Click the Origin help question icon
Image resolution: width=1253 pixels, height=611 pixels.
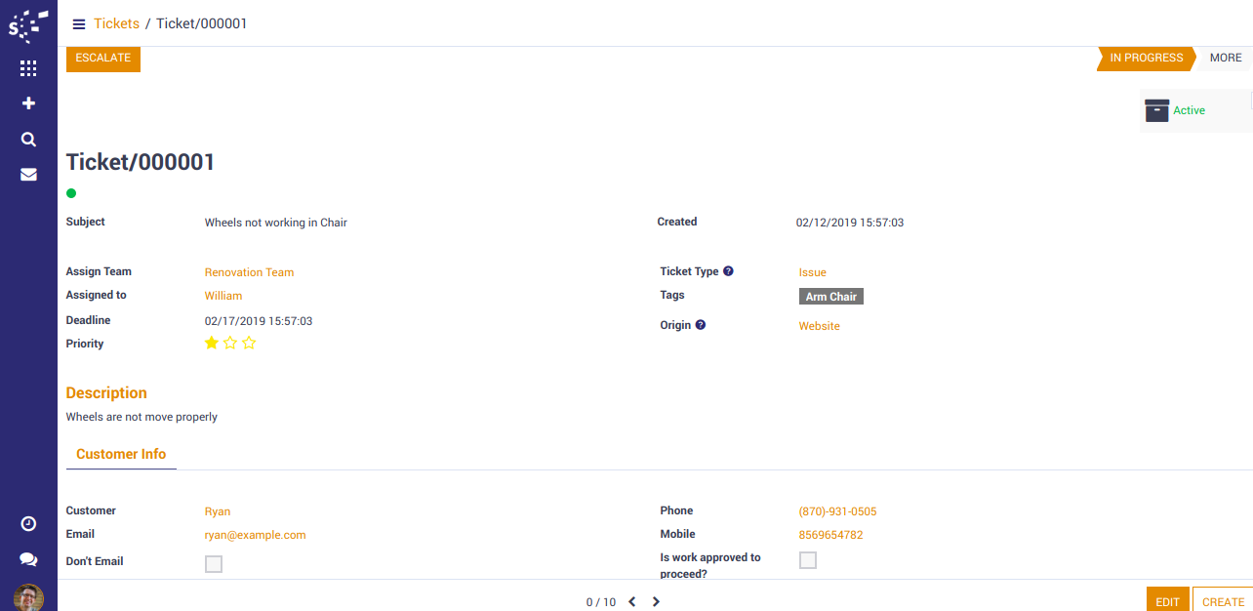[700, 325]
